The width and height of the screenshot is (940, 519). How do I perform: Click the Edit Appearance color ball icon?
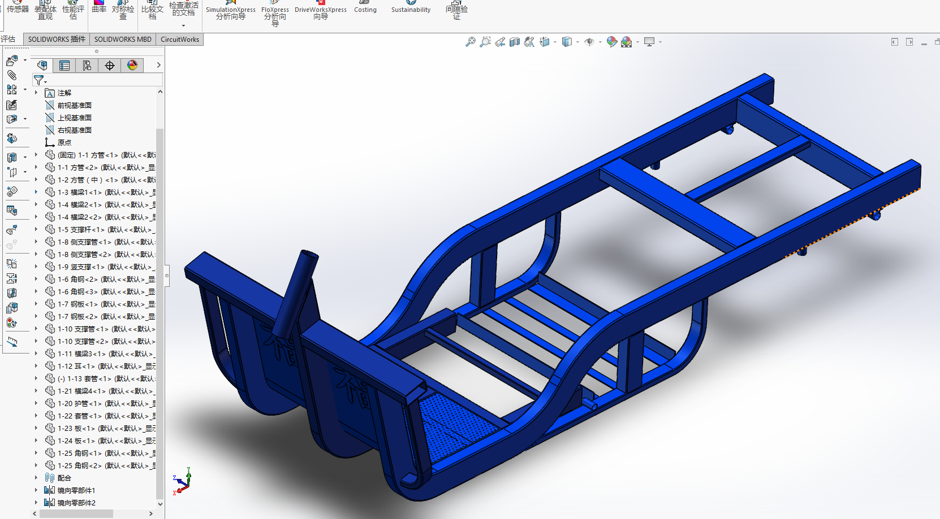(611, 42)
